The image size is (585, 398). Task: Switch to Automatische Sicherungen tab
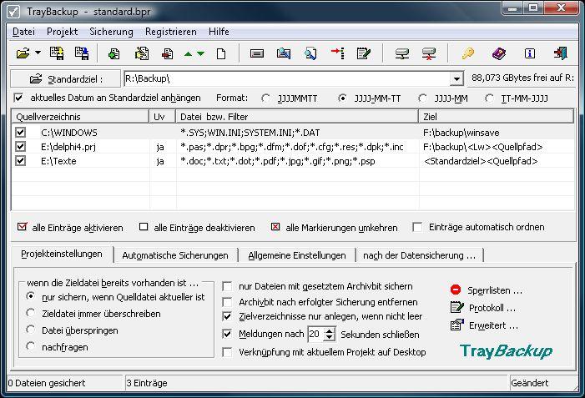pos(174,255)
